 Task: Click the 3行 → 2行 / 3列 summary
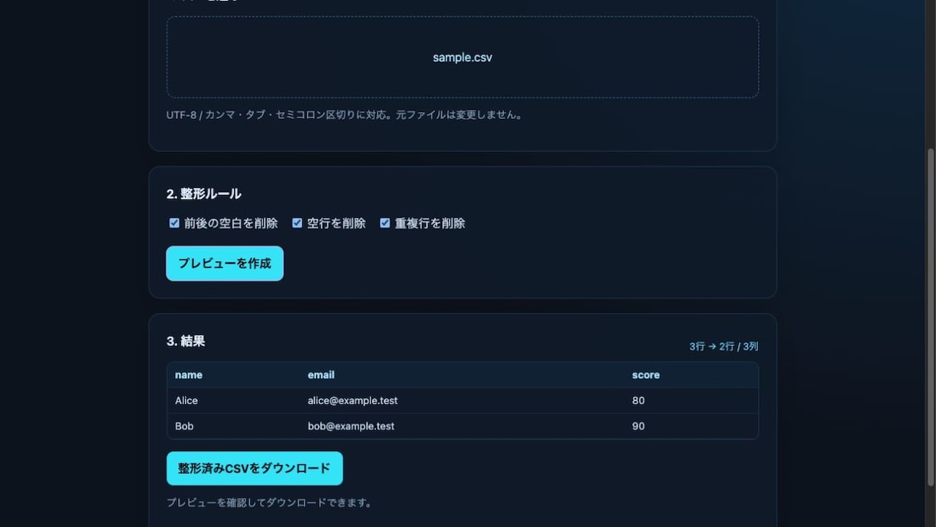[x=723, y=347]
